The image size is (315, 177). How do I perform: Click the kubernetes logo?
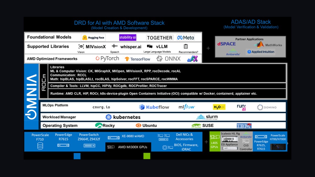pyautogui.click(x=123, y=117)
